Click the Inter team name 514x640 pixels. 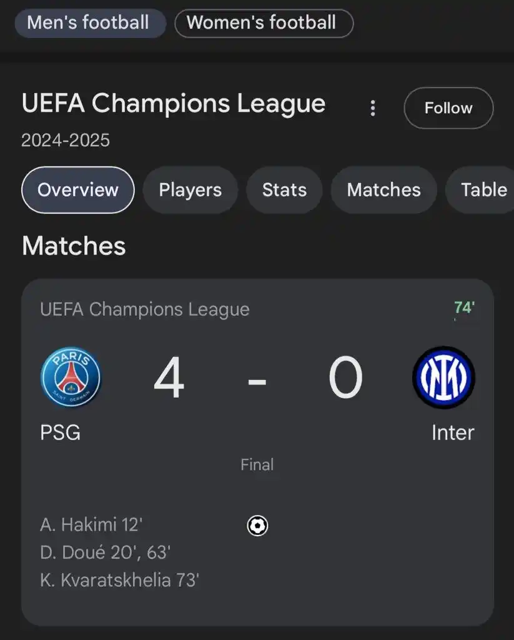coord(453,432)
